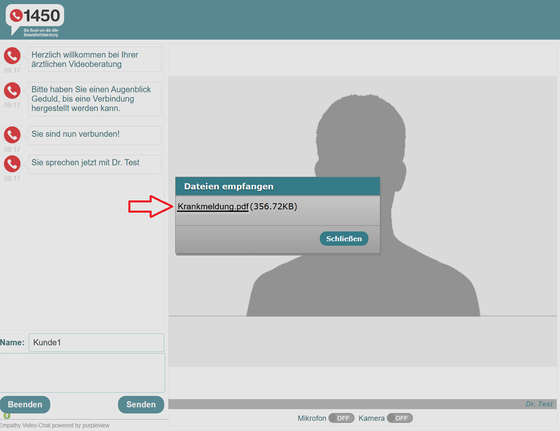Turn on the Mikrofon switch
This screenshot has width=560, height=431.
click(x=341, y=418)
